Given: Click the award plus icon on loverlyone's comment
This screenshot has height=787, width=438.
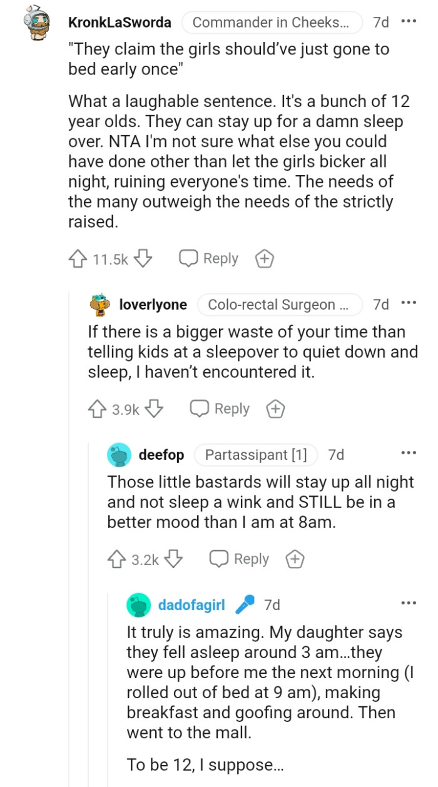Looking at the screenshot, I should 275,409.
